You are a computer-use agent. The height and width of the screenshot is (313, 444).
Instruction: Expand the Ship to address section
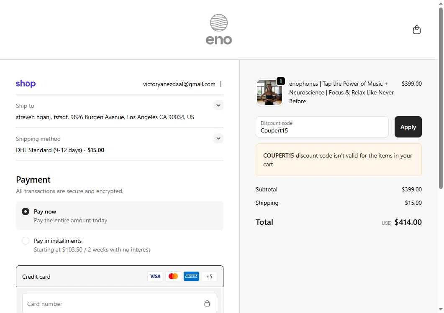coord(218,105)
